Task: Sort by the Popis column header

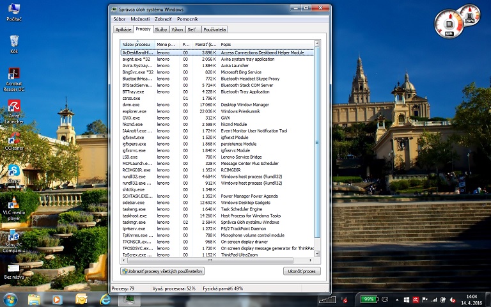Action: [x=266, y=44]
